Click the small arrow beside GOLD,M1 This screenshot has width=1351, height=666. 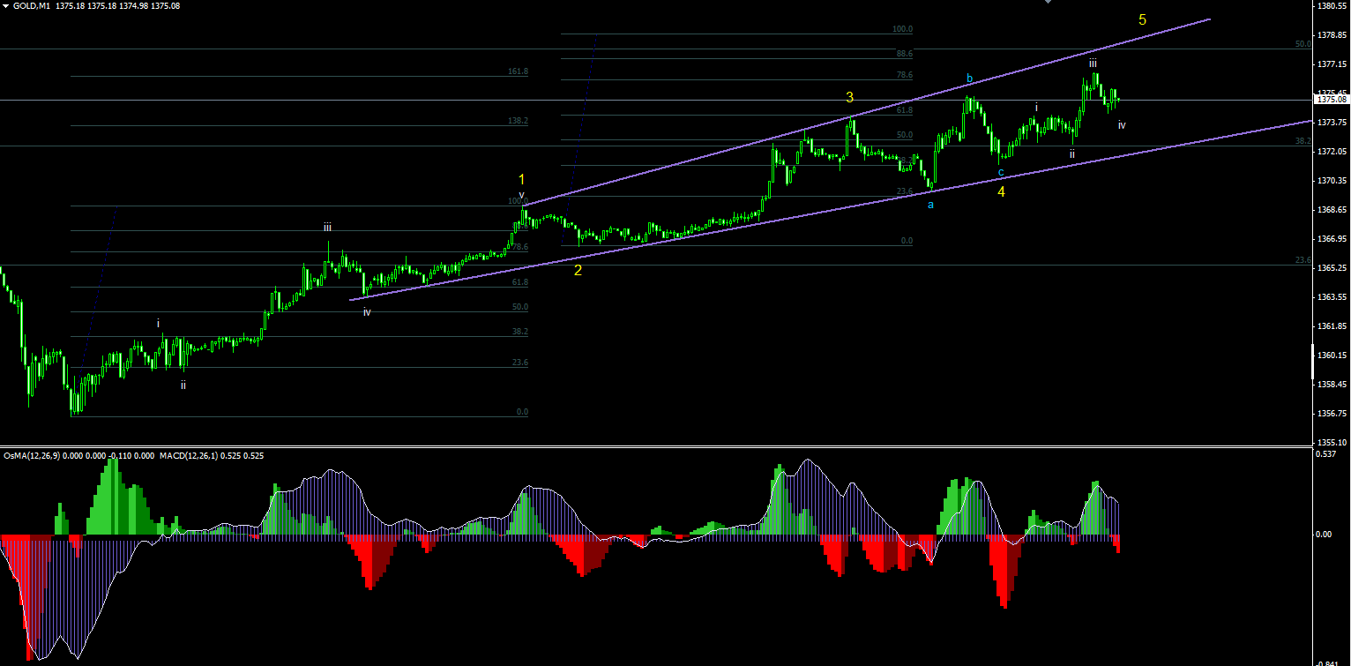tap(6, 5)
